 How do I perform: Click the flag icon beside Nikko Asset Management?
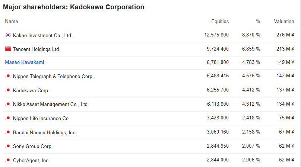[x=8, y=104]
